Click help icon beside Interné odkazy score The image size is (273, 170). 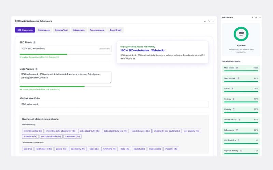click(x=239, y=120)
